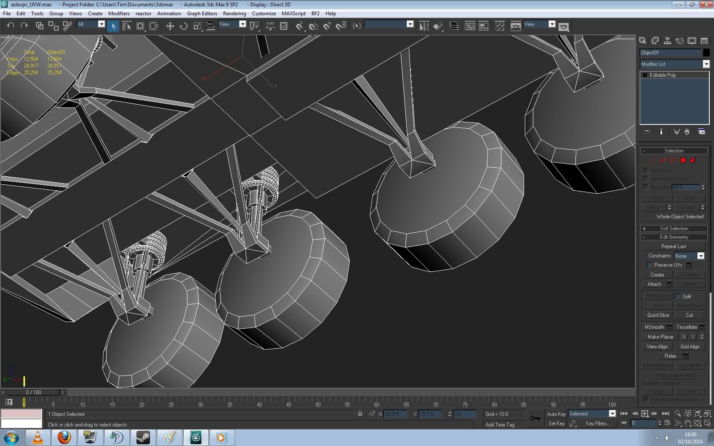This screenshot has height=446, width=714.
Task: Expand the Soft Selection rollout
Action: pyautogui.click(x=674, y=229)
